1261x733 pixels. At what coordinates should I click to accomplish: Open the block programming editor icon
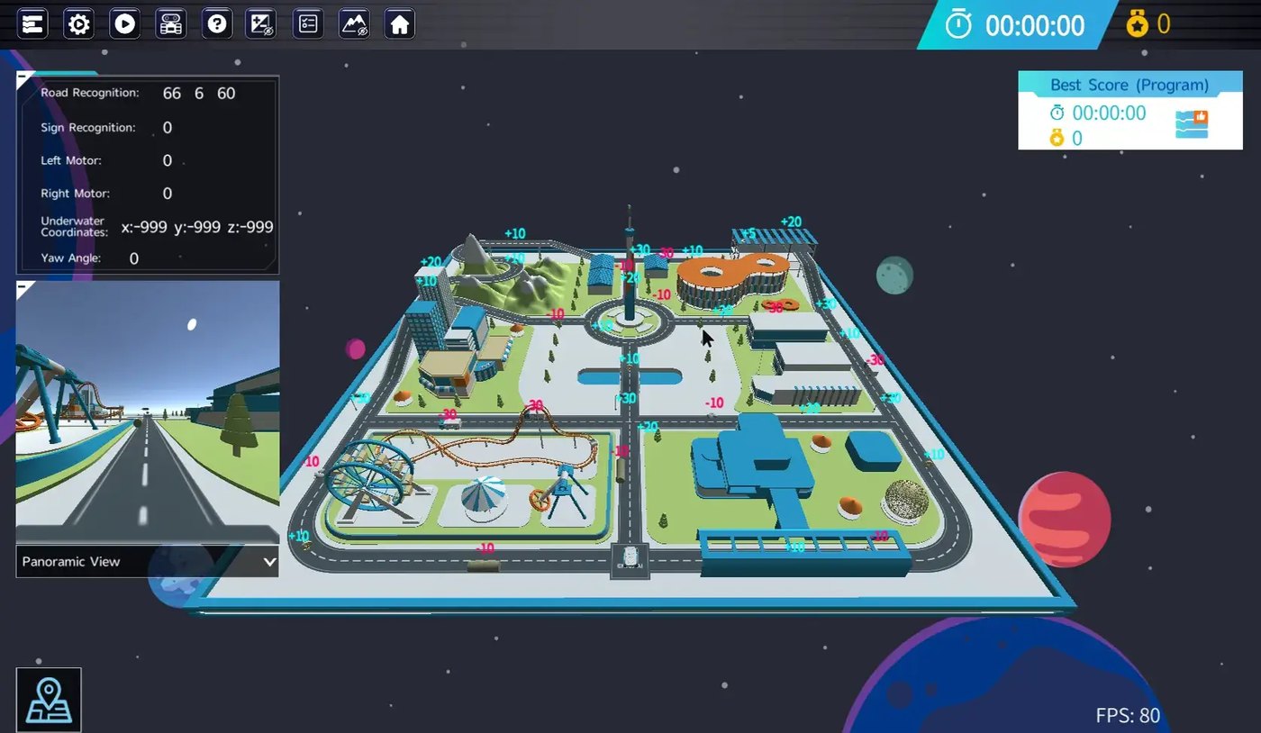[33, 23]
